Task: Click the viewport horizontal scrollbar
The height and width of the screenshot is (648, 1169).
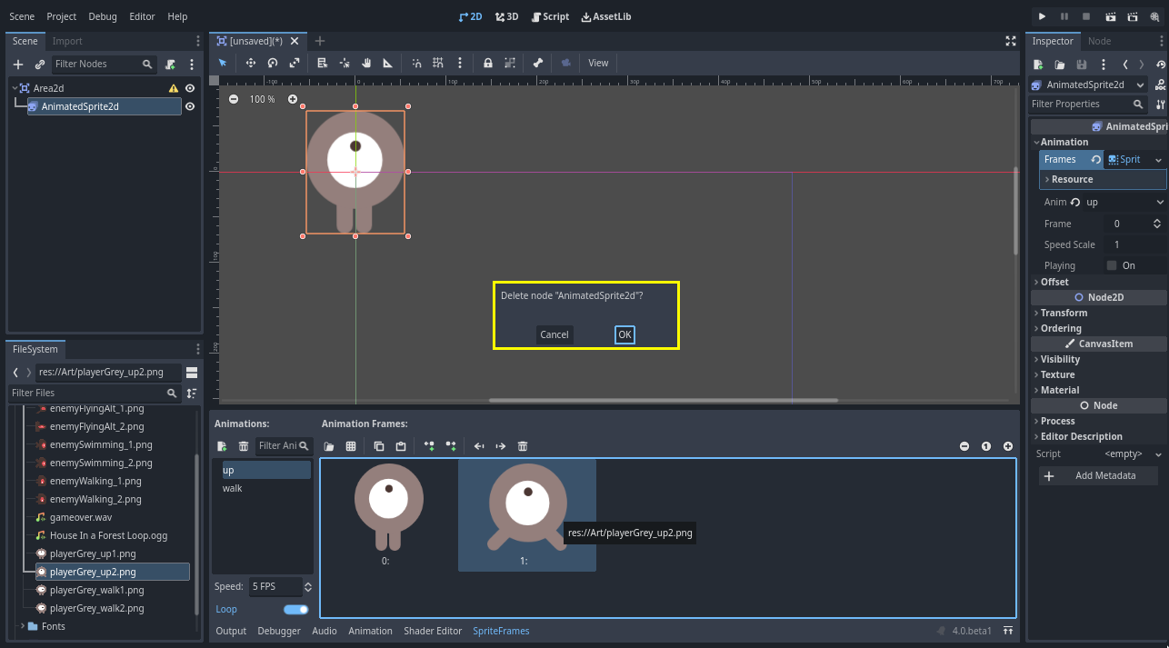Action: [x=664, y=400]
